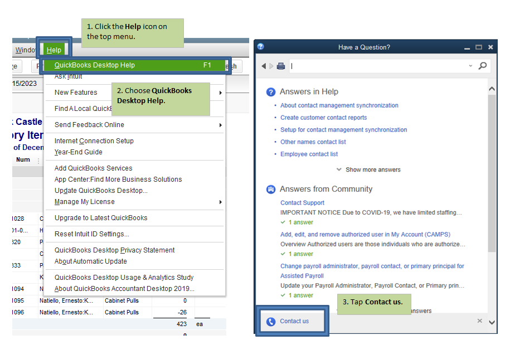Expand the New Features submenu
Viewport: 510px width, 364px height.
pos(221,93)
